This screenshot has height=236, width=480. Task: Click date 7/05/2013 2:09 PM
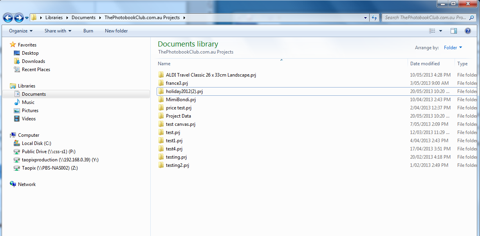pos(429,124)
